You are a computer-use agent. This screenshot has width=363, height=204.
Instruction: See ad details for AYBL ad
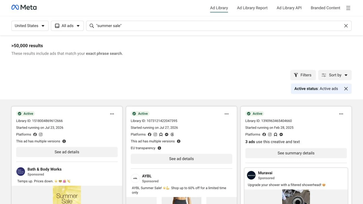click(181, 159)
